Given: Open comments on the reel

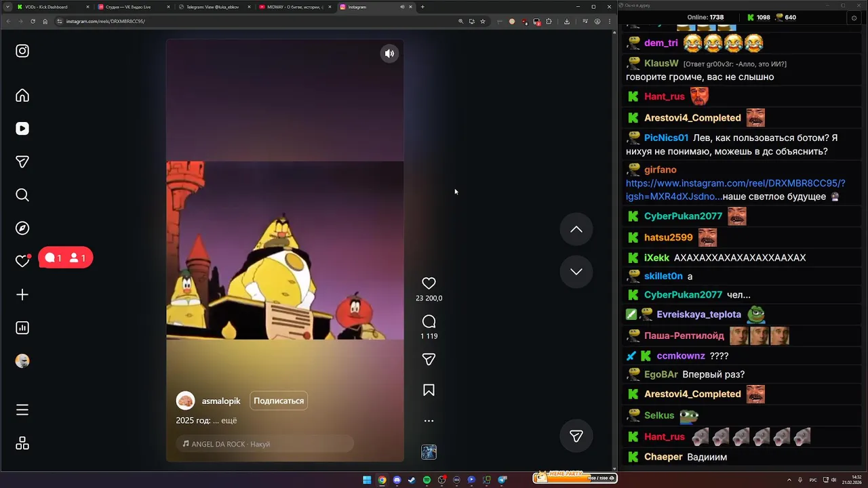Looking at the screenshot, I should (429, 321).
